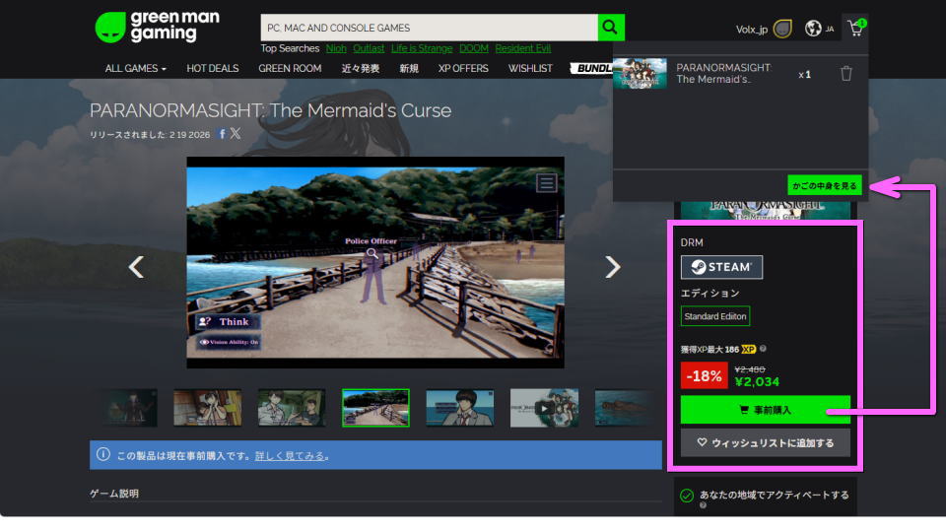
Task: Click the かごの中身を見る view cart button
Action: (824, 184)
